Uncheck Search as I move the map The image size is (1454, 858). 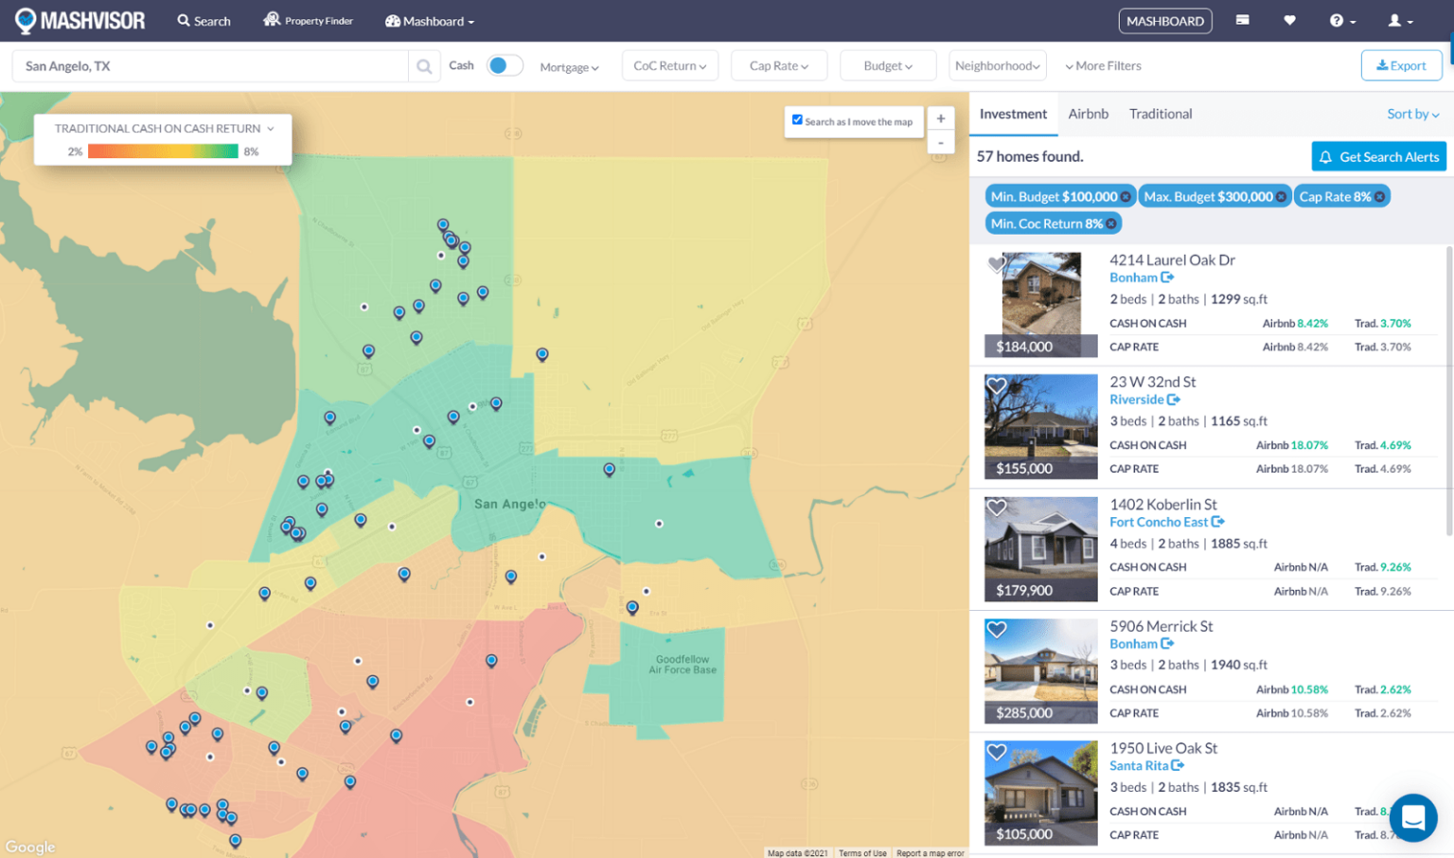pos(797,120)
